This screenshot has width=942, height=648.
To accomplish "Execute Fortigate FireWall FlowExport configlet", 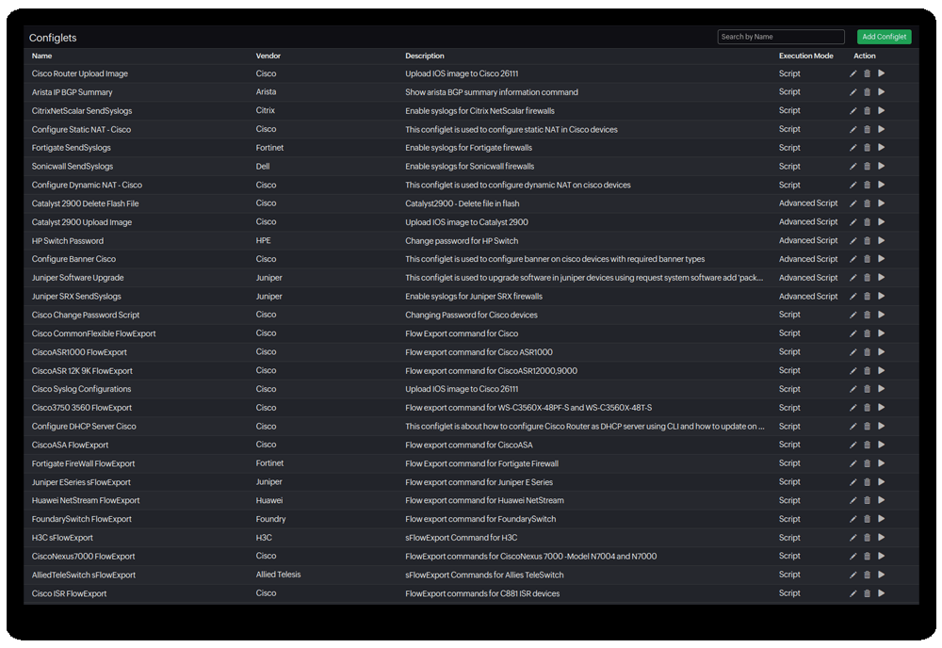I will pos(882,463).
